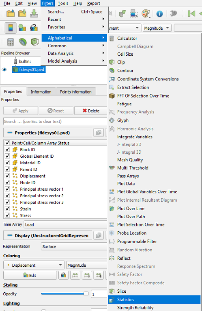Screen dimensions: 202x311
Task: Click the 3D view mode icon
Action: point(173,14)
